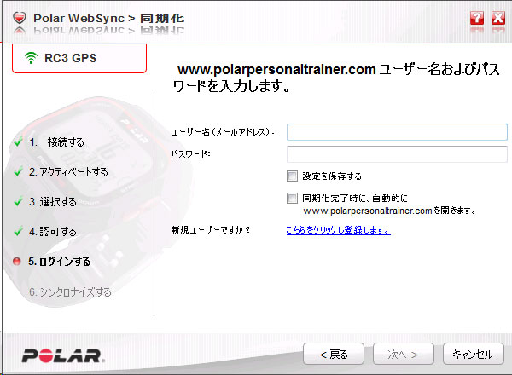The image size is (512, 375).
Task: Click the POLAR logo in the footer
Action: coord(63,355)
